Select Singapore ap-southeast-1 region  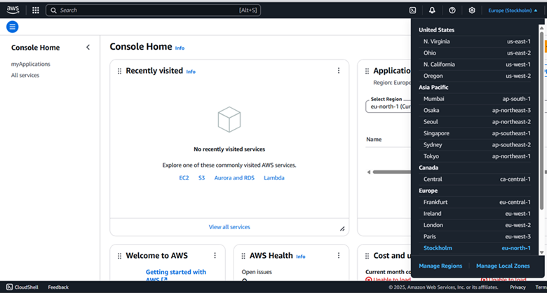click(475, 133)
